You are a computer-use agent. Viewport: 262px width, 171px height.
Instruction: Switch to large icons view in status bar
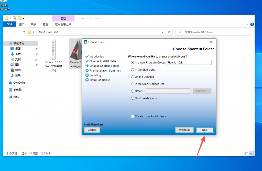(x=252, y=153)
